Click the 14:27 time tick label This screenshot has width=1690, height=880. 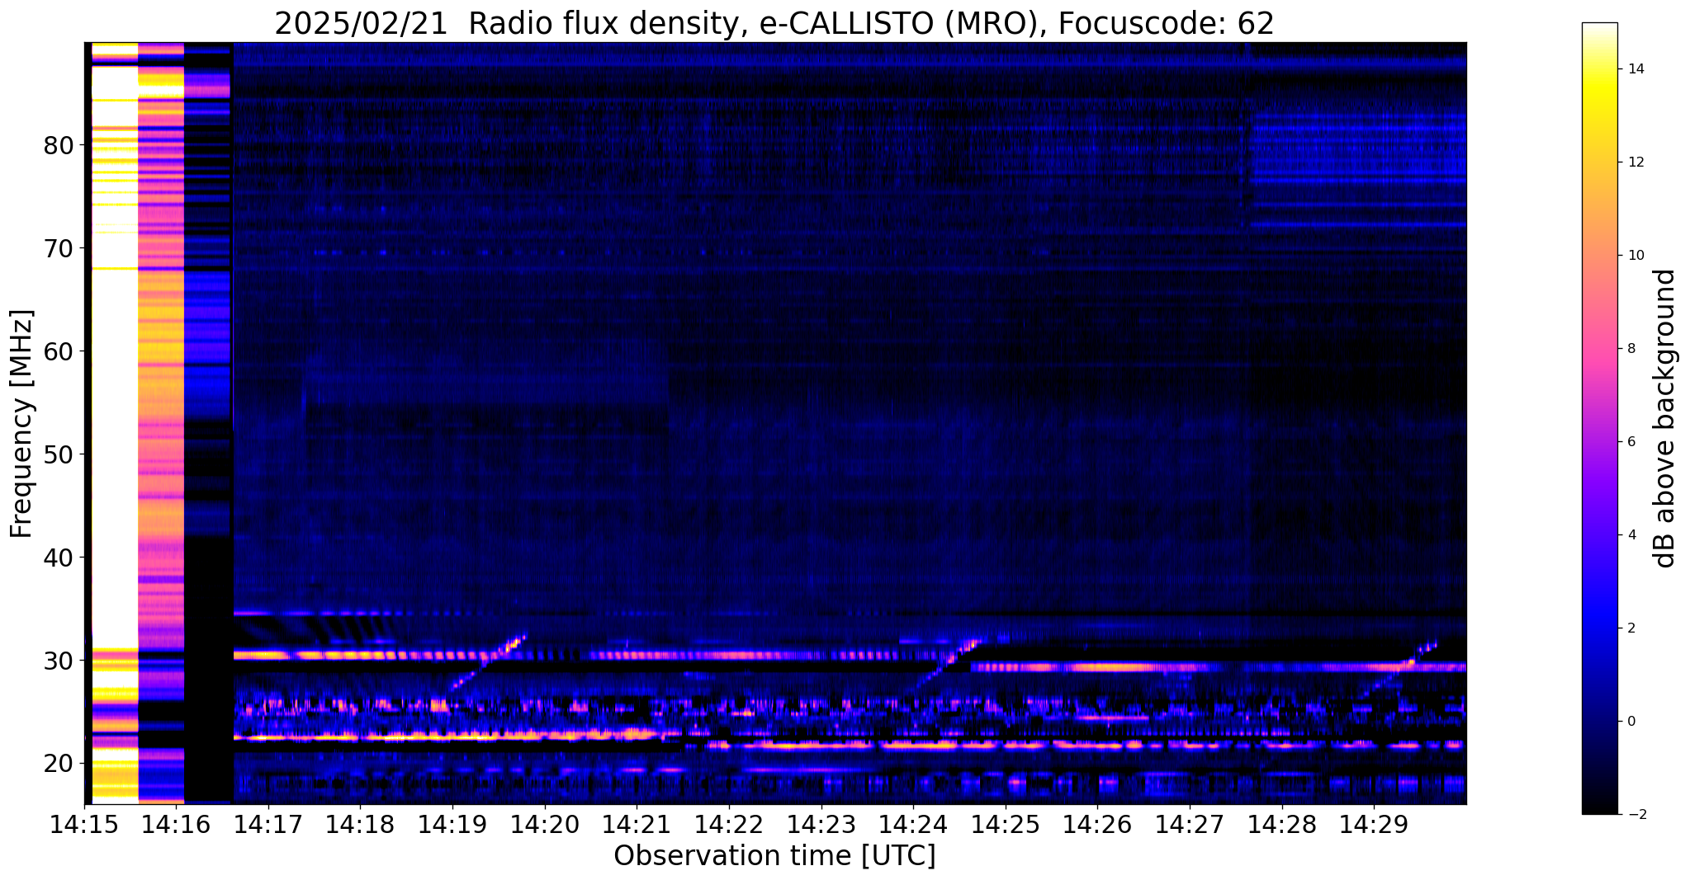(1190, 823)
